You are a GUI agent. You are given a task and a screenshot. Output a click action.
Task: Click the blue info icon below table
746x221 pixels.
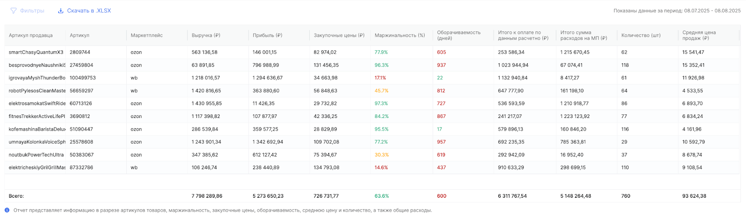[7, 210]
